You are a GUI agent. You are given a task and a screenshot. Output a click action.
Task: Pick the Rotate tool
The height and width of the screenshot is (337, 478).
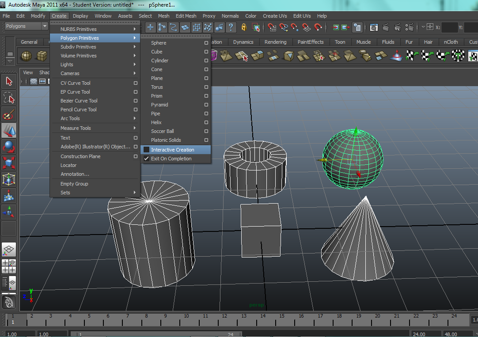coord(9,147)
